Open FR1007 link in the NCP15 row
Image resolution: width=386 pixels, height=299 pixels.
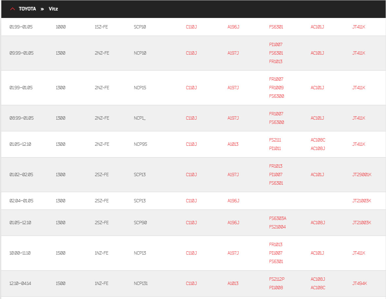276,79
